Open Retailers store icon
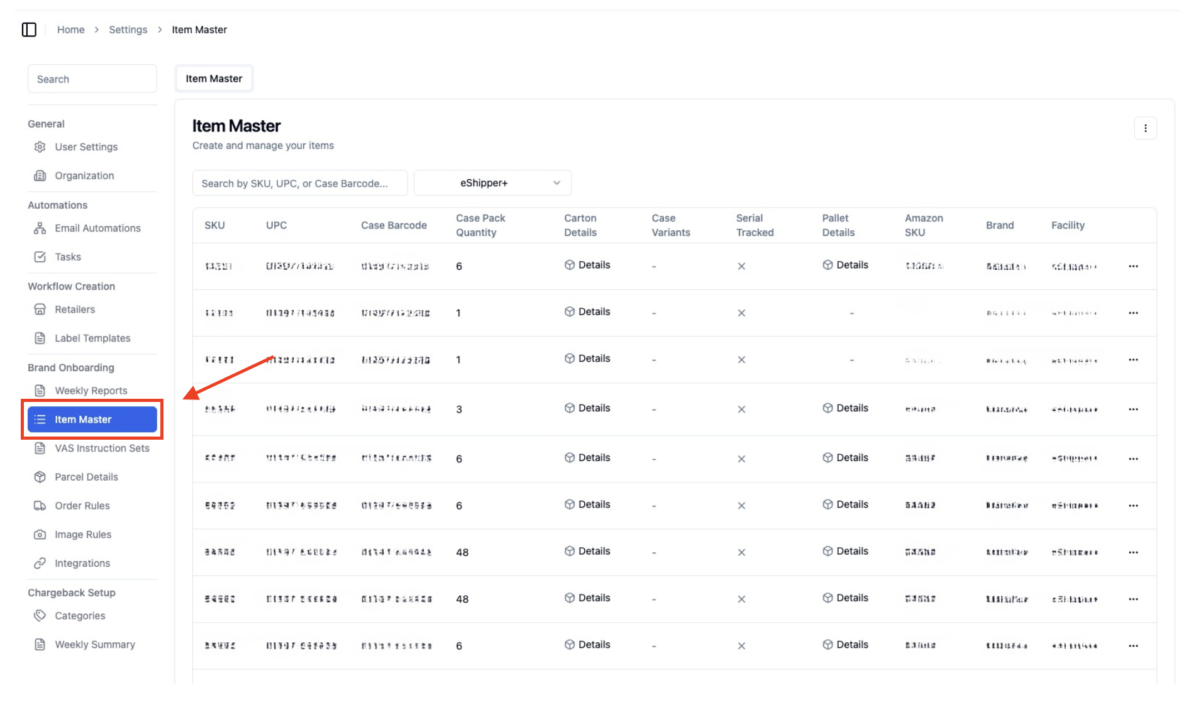 (40, 309)
